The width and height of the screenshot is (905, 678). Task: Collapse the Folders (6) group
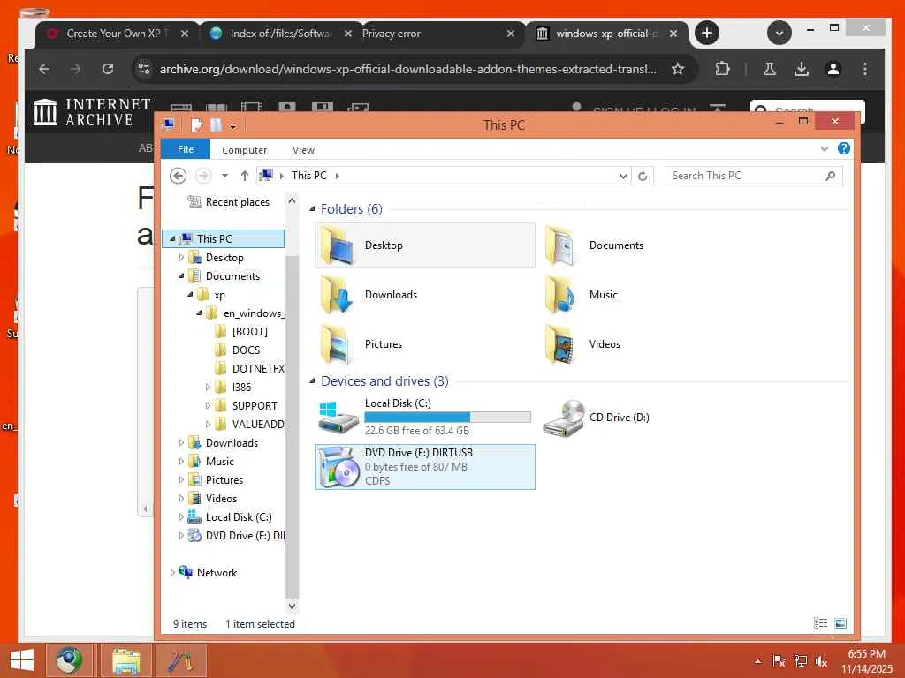pos(312,208)
